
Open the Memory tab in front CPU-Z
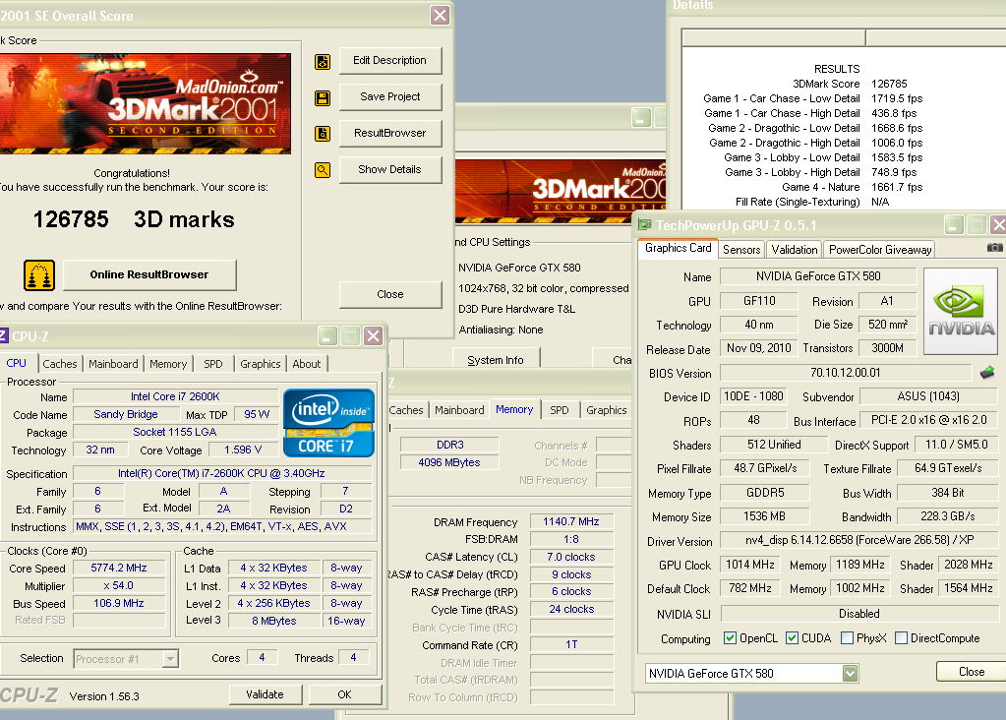[x=168, y=364]
